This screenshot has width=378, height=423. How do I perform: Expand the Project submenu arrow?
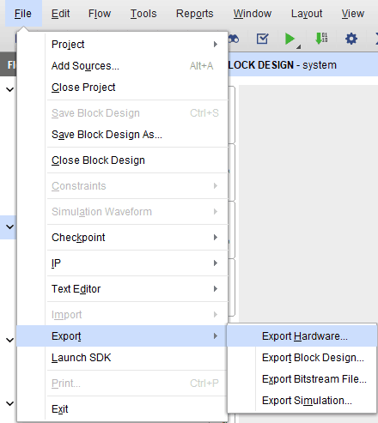[x=216, y=45]
